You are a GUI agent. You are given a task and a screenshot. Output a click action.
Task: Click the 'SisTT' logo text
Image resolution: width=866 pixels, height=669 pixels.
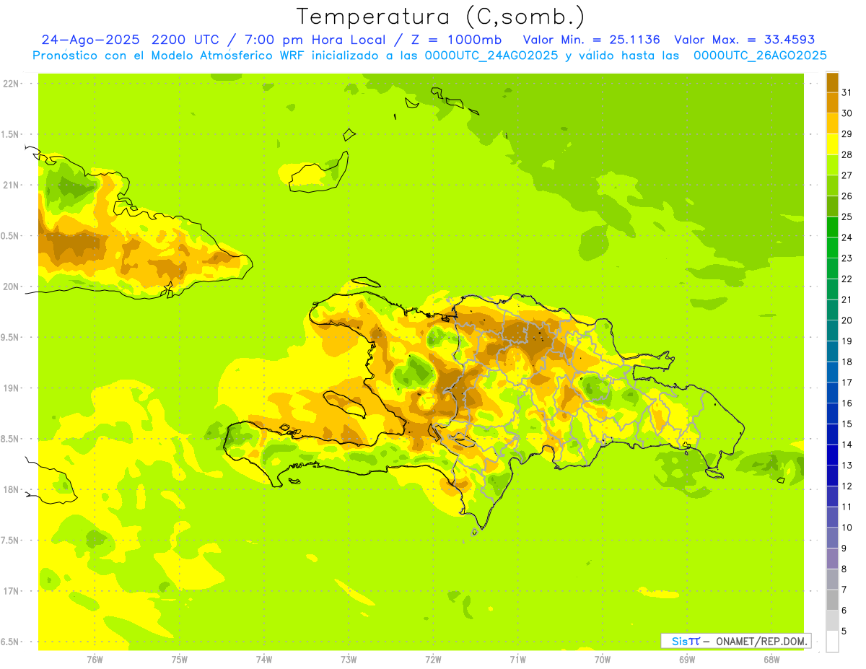click(686, 641)
